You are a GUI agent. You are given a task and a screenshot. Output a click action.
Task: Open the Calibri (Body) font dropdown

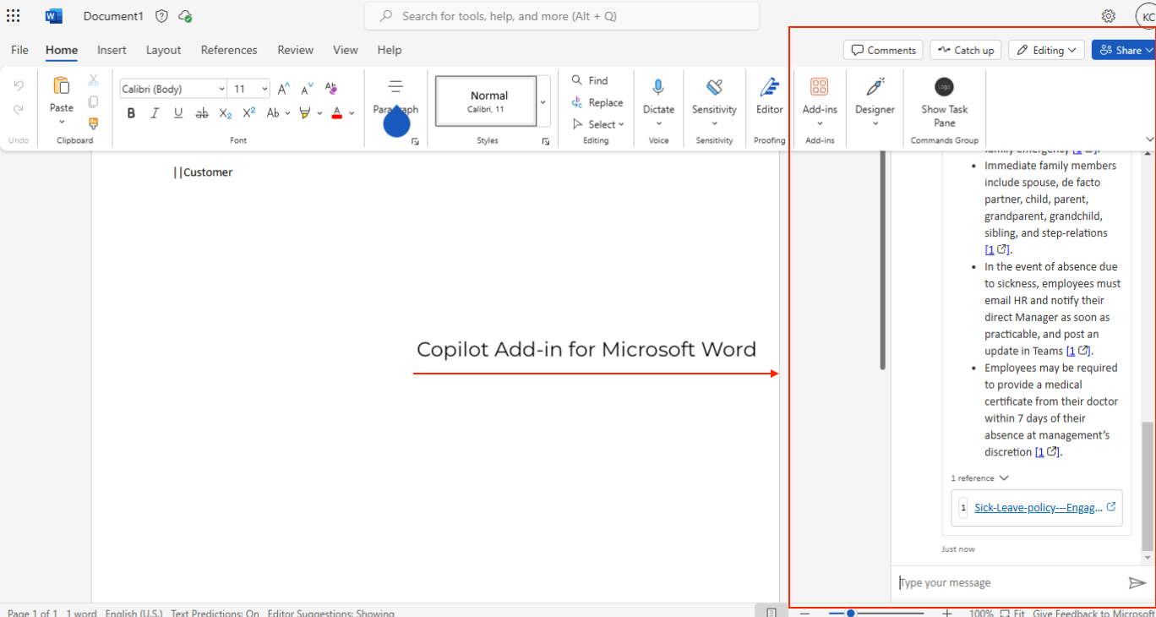pyautogui.click(x=173, y=89)
